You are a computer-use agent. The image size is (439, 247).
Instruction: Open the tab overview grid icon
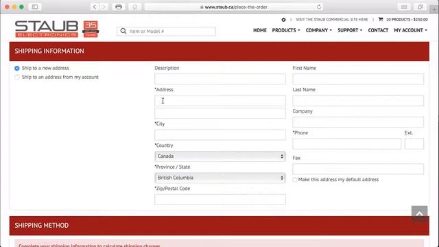404,7
